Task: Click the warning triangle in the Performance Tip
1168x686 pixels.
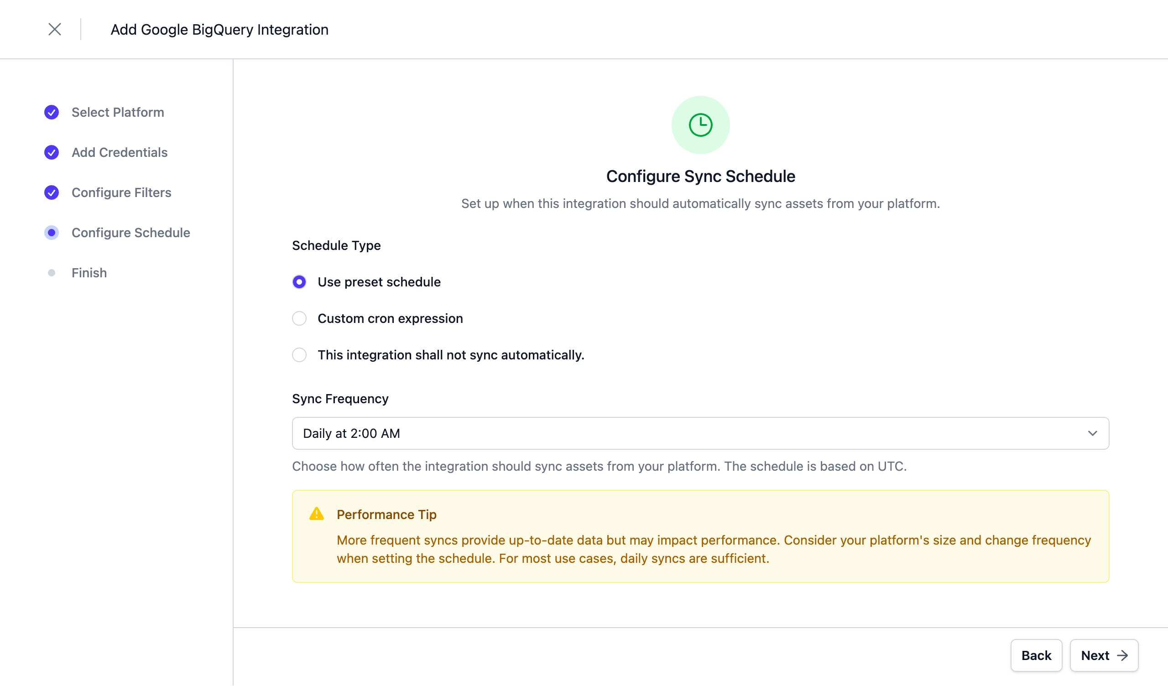Action: click(x=318, y=514)
